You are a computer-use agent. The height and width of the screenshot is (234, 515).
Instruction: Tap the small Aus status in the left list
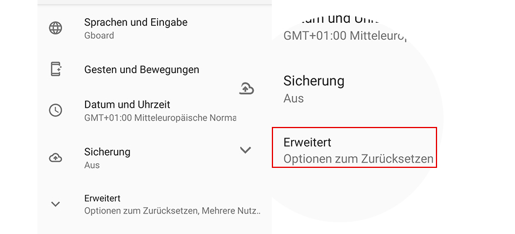click(x=92, y=165)
